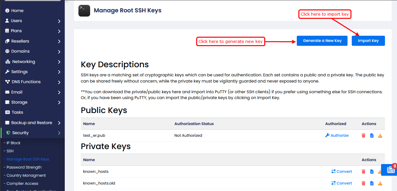This screenshot has width=397, height=191.
Task: Download the known_hosts.old private key
Action: coord(380,183)
